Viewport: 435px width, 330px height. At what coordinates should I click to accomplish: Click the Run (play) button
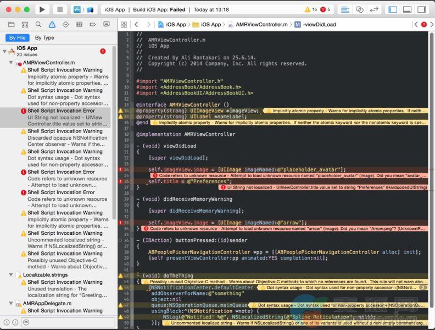42,9
